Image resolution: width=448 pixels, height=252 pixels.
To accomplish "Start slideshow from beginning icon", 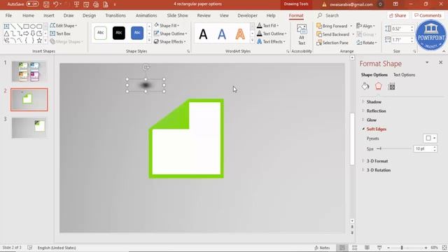I will [76, 4].
